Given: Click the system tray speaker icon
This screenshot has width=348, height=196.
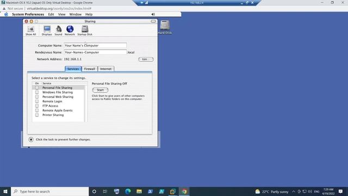Looking at the screenshot, I should pyautogui.click(x=310, y=191).
